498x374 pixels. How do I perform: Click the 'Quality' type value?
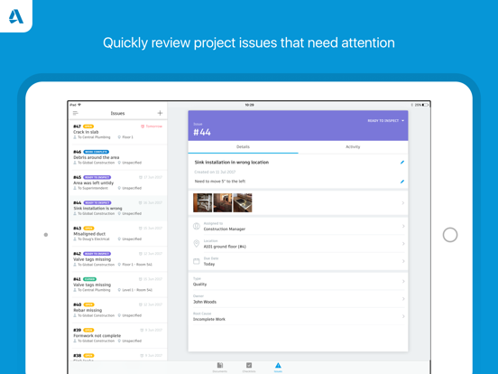tap(199, 285)
